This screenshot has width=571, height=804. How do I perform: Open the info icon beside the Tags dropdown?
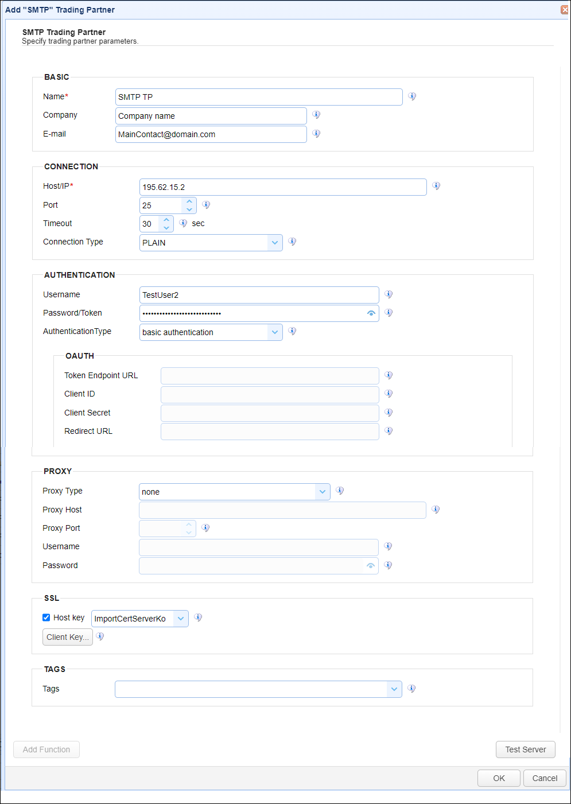[411, 689]
